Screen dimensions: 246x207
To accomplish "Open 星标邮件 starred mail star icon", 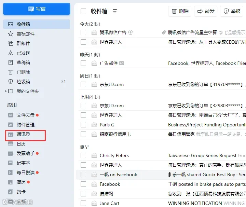I will [x=11, y=34].
